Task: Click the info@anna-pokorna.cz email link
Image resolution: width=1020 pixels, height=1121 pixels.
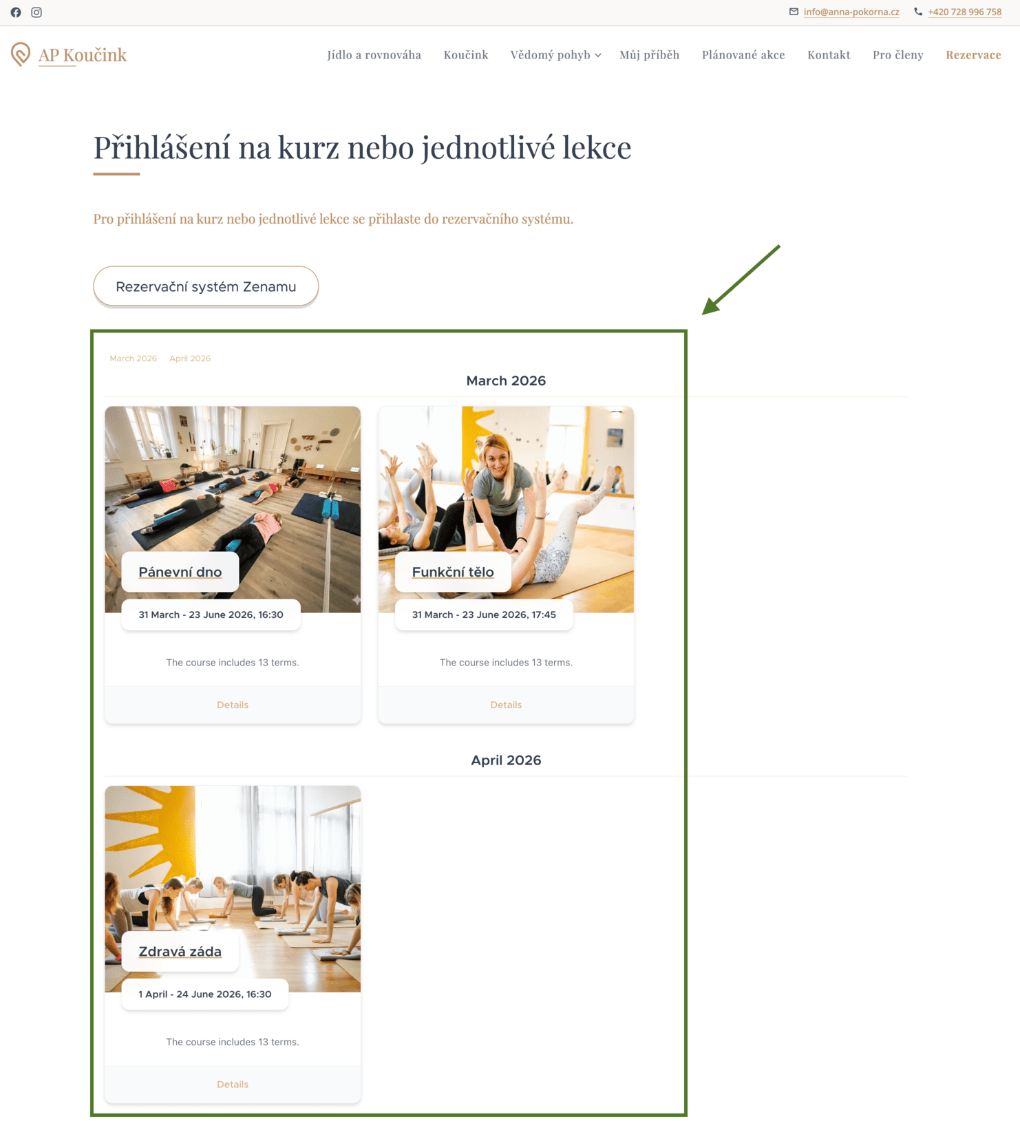Action: [851, 12]
